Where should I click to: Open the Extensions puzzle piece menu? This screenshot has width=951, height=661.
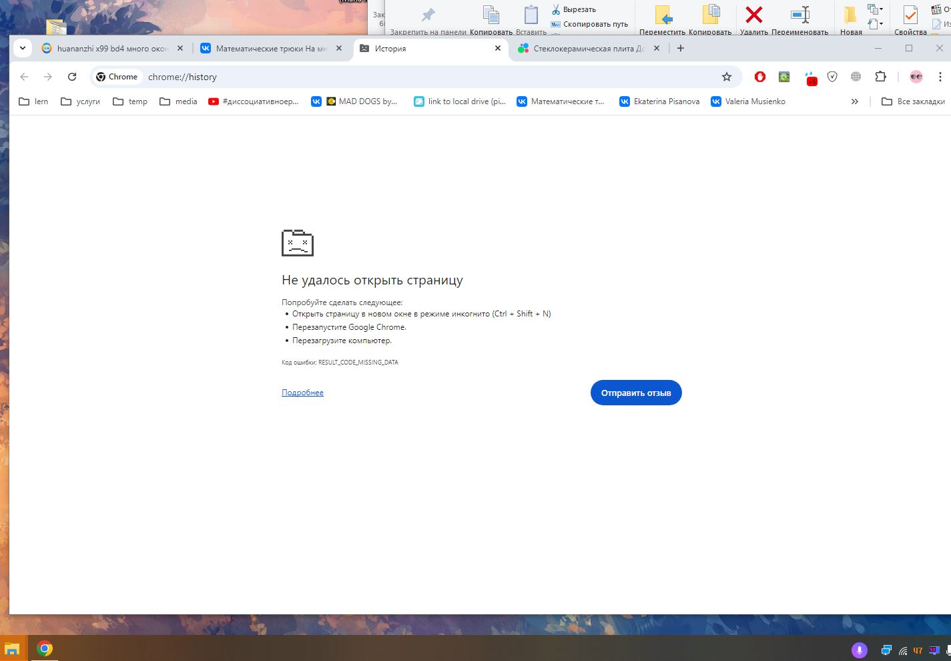[x=880, y=77]
